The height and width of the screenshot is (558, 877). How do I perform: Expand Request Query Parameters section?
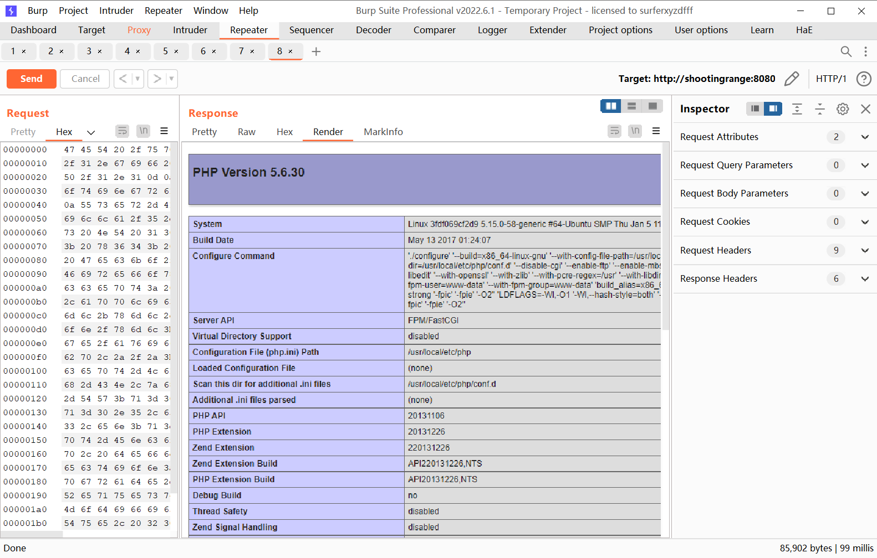865,165
